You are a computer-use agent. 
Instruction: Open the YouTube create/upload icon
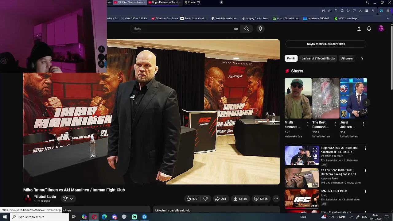359,29
